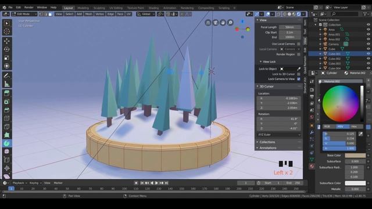Hide the Collection with its eye icon
This screenshot has height=209, width=372.
tap(368, 24)
